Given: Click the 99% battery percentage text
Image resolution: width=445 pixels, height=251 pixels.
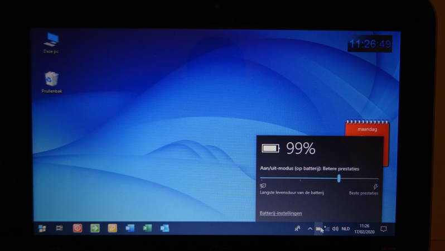Looking at the screenshot, I should click(x=301, y=148).
